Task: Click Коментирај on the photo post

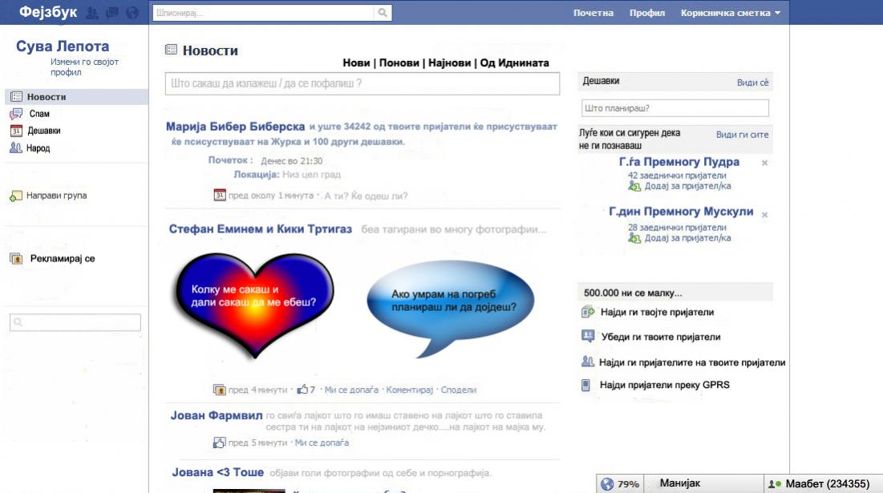Action: 409,390
